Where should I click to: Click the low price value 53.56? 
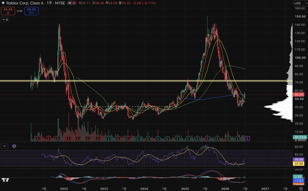click(113, 3)
